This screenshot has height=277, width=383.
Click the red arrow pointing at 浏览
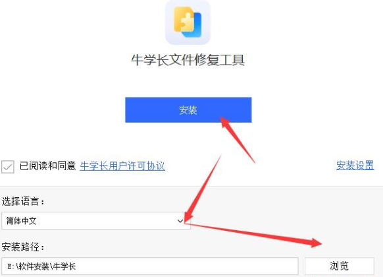(x=254, y=233)
